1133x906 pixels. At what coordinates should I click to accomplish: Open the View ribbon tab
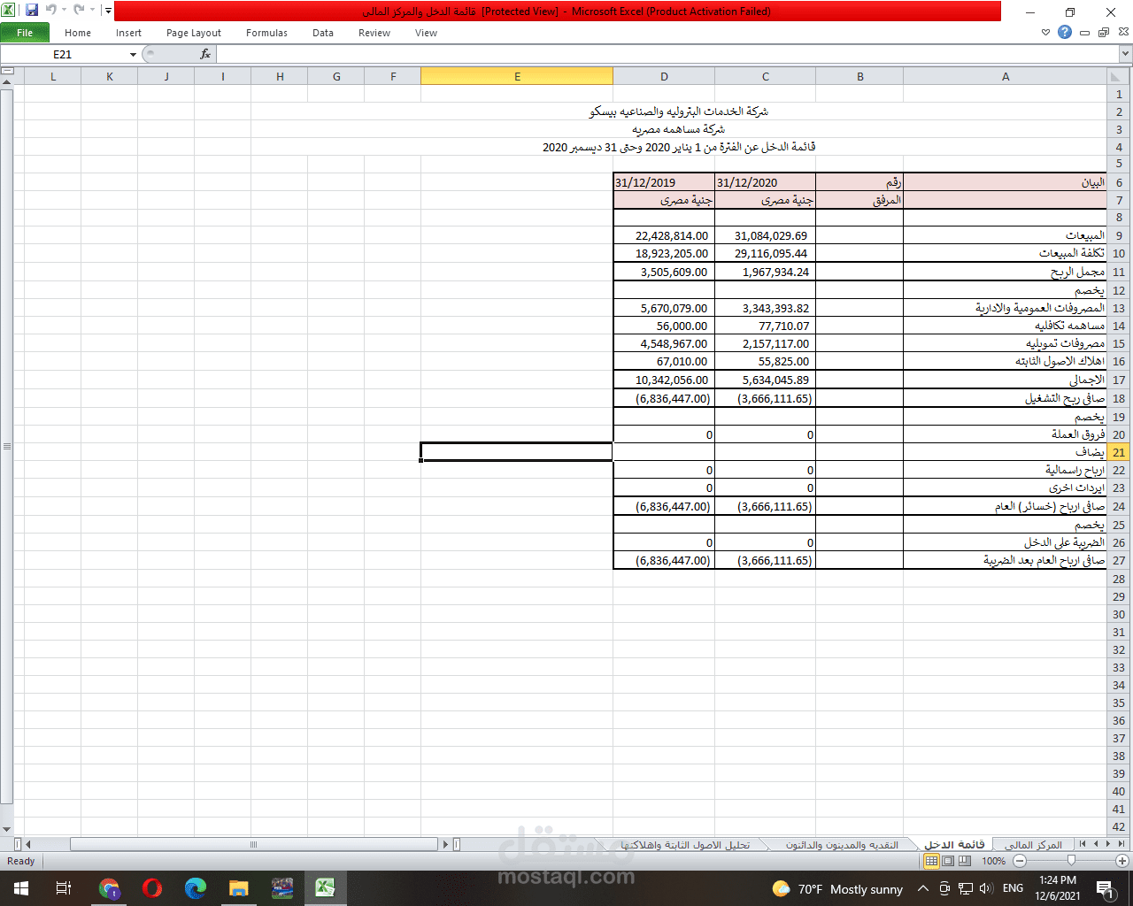[426, 33]
